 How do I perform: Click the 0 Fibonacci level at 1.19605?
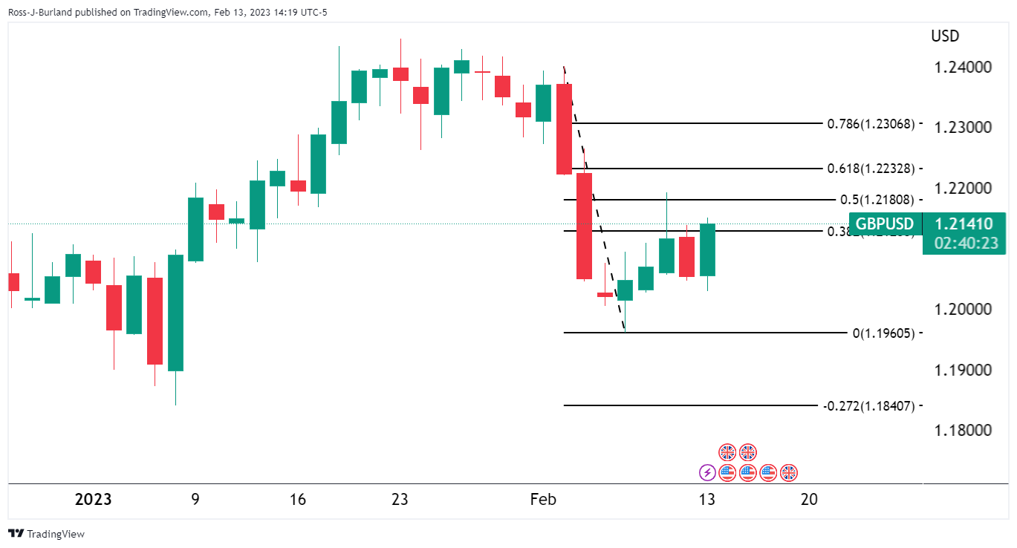883,333
